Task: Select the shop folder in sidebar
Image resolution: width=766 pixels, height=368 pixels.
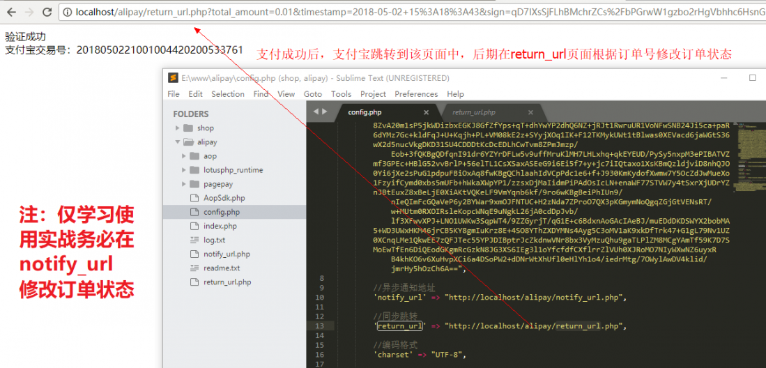Action: pyautogui.click(x=206, y=128)
